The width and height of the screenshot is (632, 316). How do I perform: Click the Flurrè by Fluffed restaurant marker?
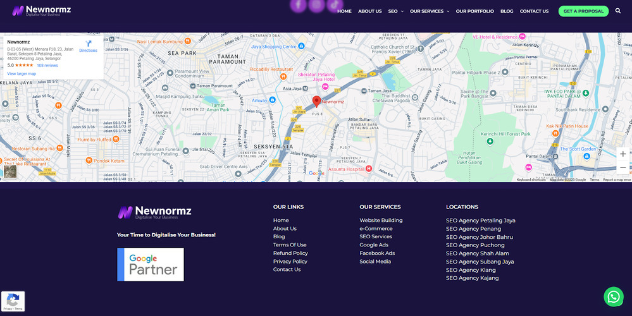tap(116, 139)
